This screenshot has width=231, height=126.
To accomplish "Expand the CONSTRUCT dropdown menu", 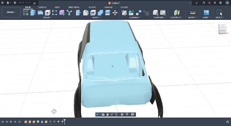I will click(177, 18).
